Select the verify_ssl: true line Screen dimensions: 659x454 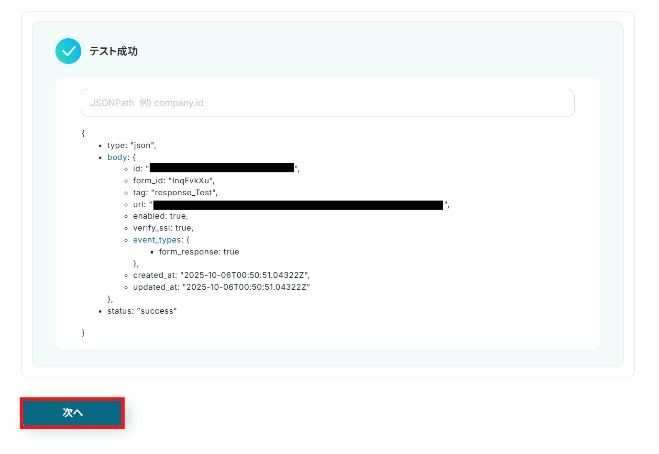coord(163,228)
